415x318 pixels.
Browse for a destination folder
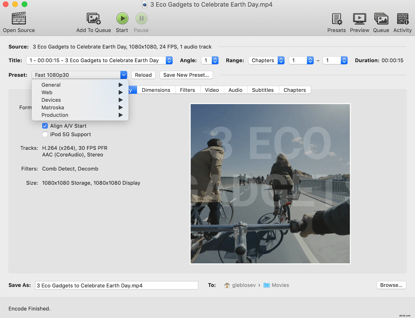pyautogui.click(x=391, y=285)
